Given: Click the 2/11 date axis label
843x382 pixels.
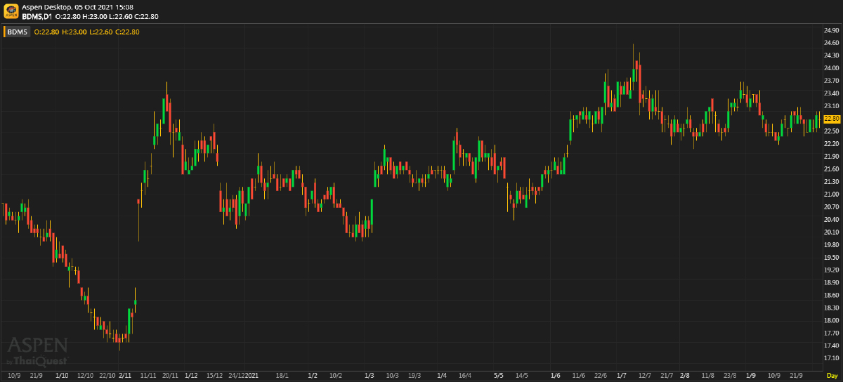Looking at the screenshot, I should tap(126, 376).
